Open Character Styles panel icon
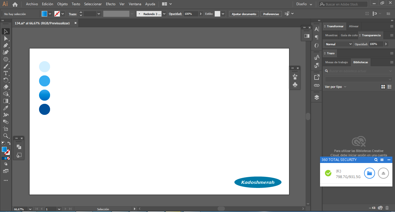 point(317,57)
